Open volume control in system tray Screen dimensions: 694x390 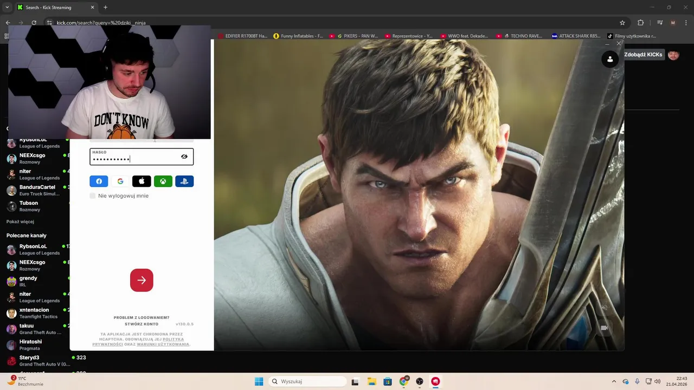pyautogui.click(x=658, y=381)
